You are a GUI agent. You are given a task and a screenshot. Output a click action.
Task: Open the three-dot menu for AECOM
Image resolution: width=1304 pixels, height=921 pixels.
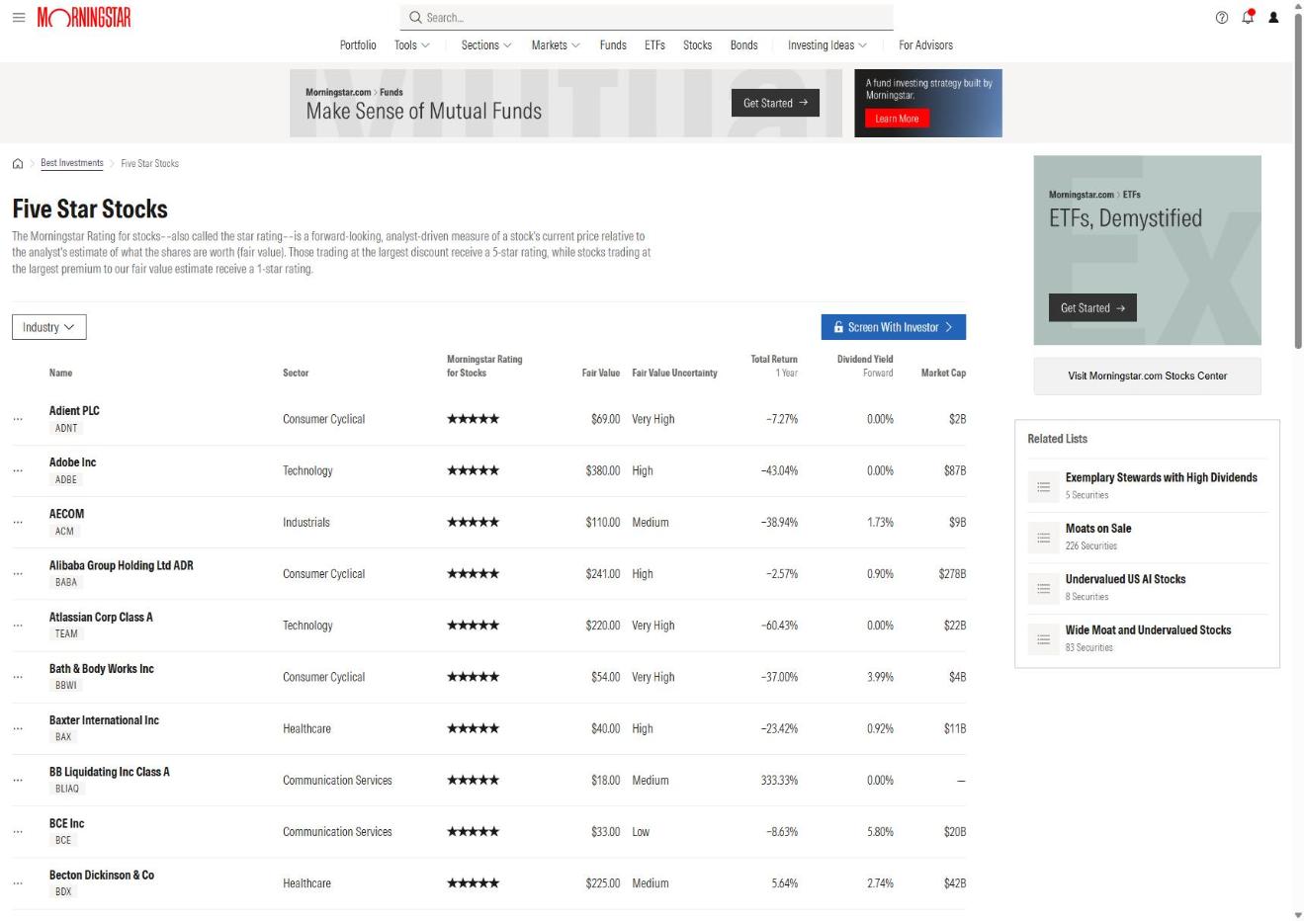point(18,523)
